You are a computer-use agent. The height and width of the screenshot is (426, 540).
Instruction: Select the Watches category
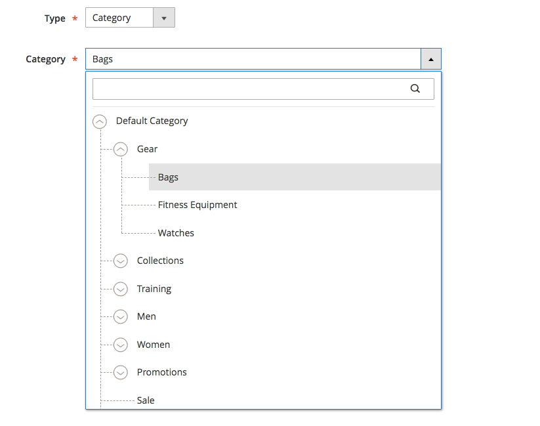176,233
